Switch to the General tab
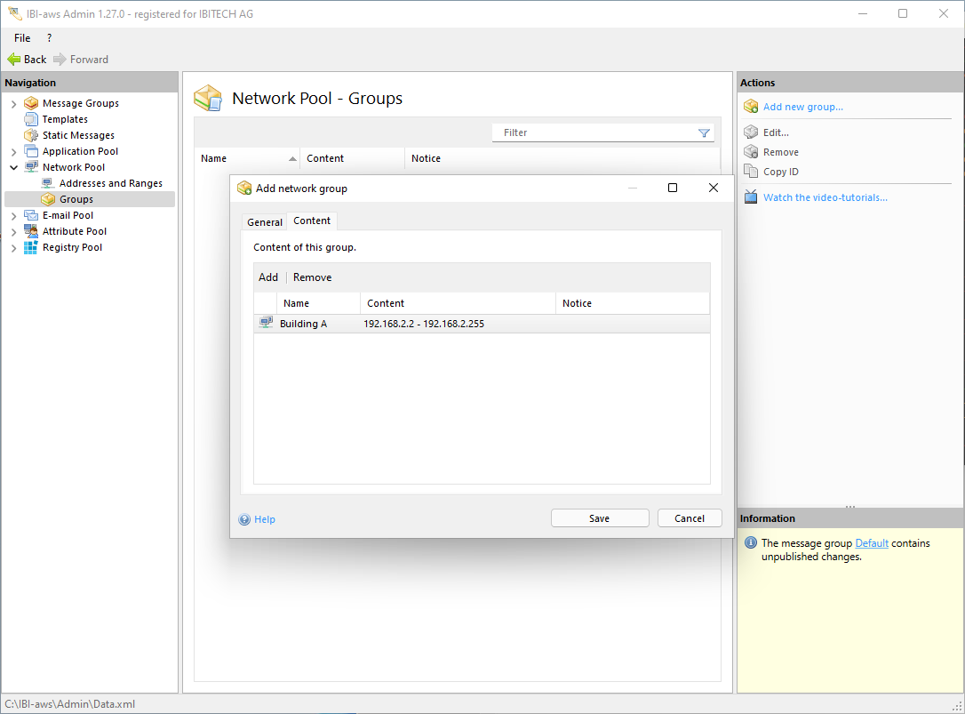 [x=265, y=222]
